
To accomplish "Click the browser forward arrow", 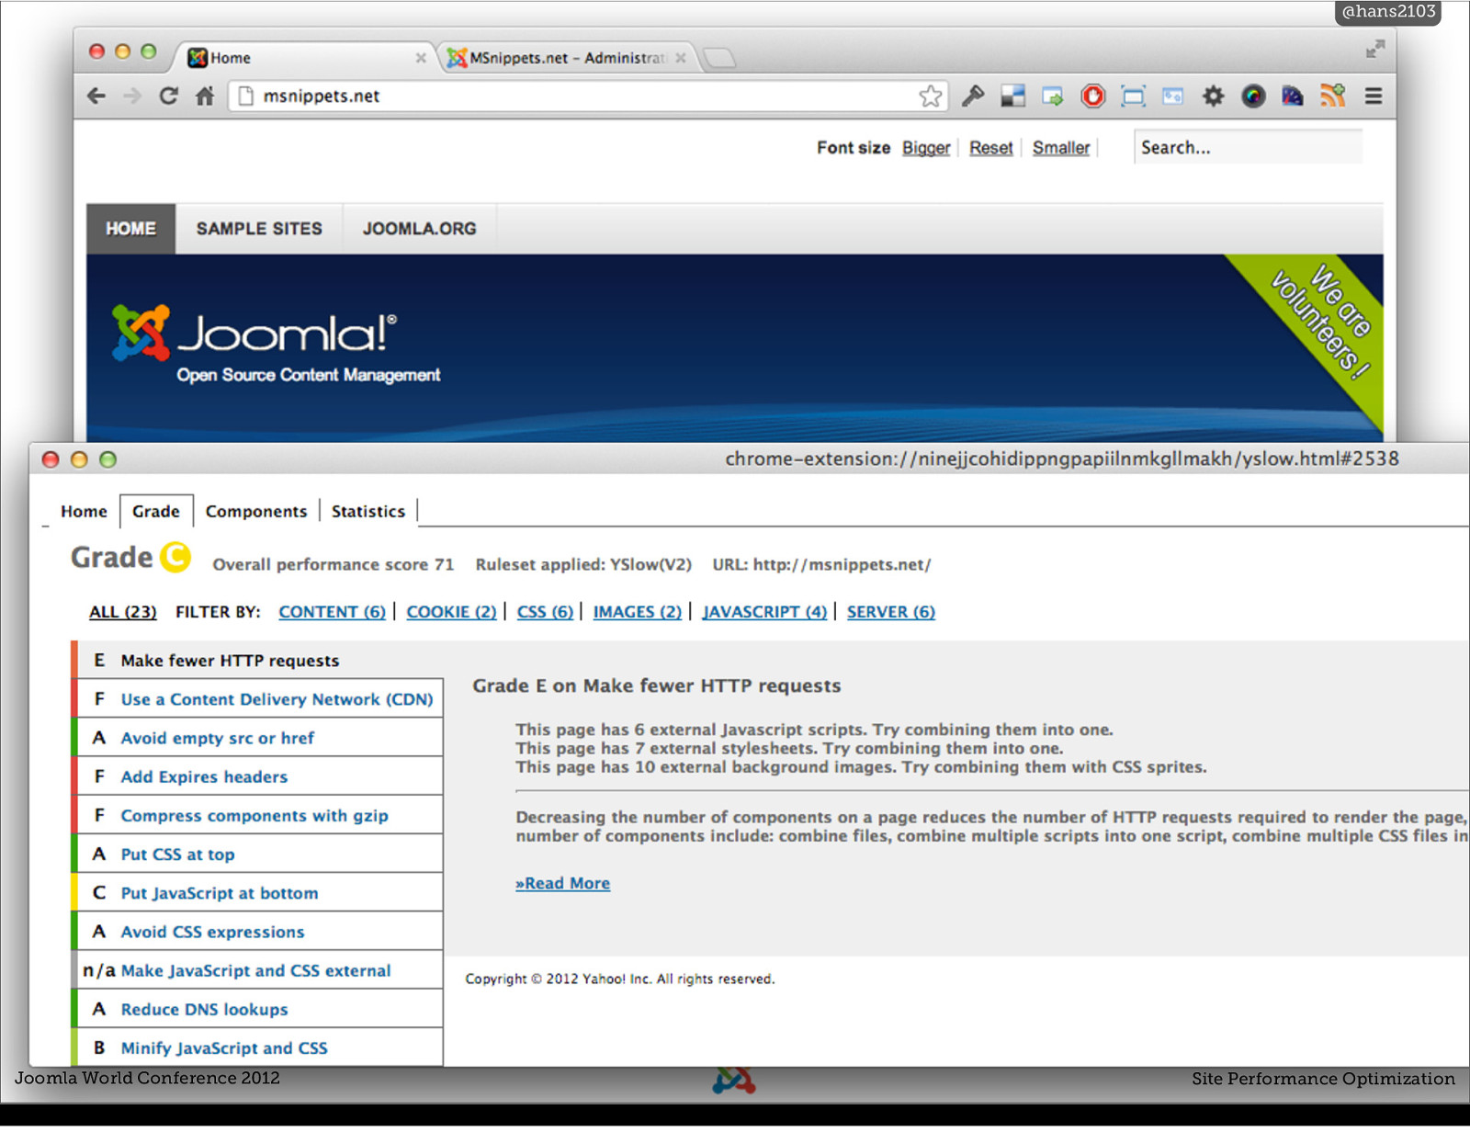I will point(132,96).
